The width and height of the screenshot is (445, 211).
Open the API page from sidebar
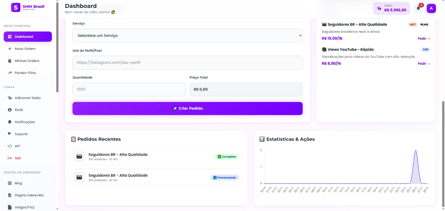point(17,146)
